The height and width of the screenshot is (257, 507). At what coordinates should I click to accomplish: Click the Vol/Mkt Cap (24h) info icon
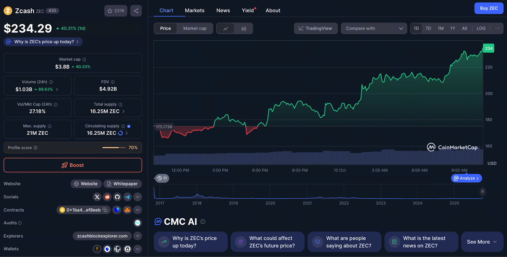[56, 105]
